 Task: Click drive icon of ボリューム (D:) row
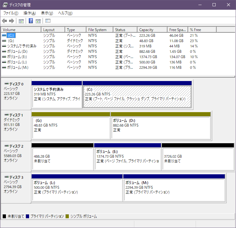tap(4, 52)
